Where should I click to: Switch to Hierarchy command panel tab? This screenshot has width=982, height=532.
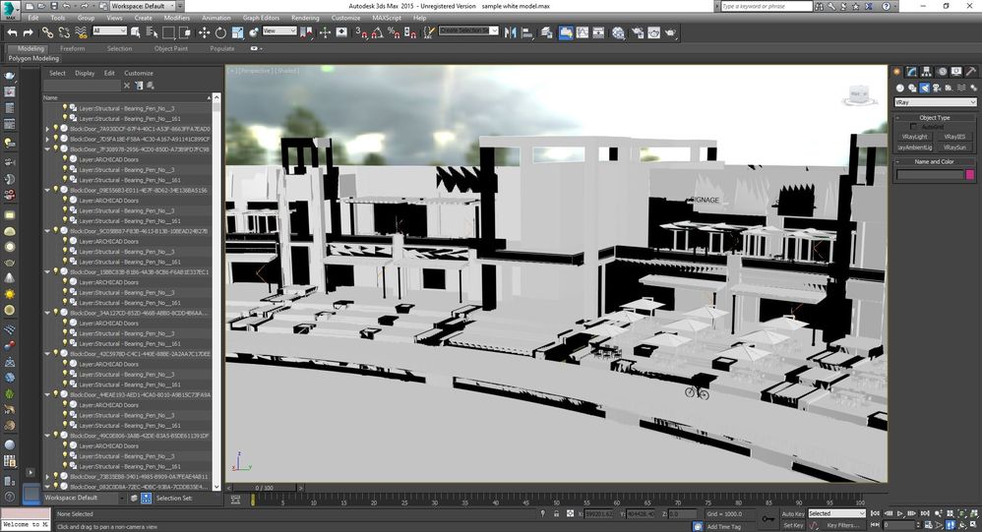[x=927, y=71]
